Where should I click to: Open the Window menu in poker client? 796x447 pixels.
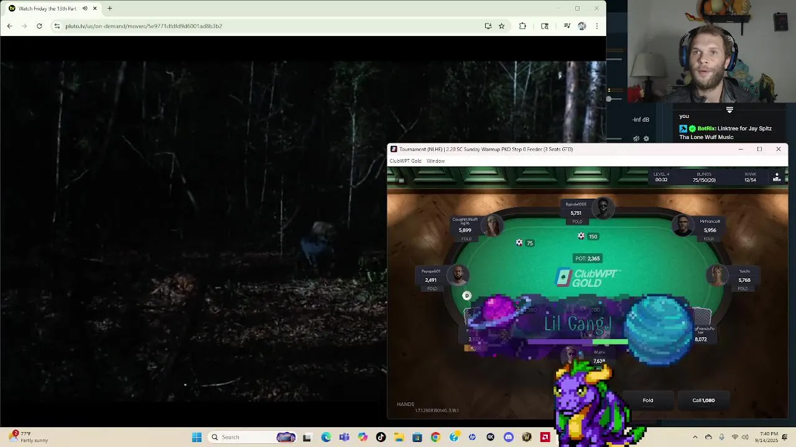pos(435,161)
